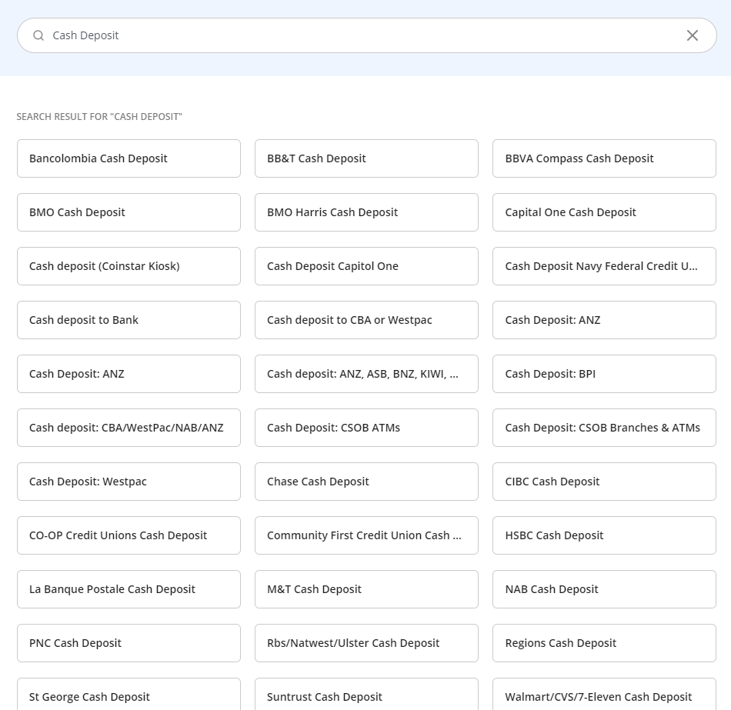Select Rbs/Natwest/Ulster Cash Deposit
This screenshot has width=731, height=710.
(x=366, y=643)
